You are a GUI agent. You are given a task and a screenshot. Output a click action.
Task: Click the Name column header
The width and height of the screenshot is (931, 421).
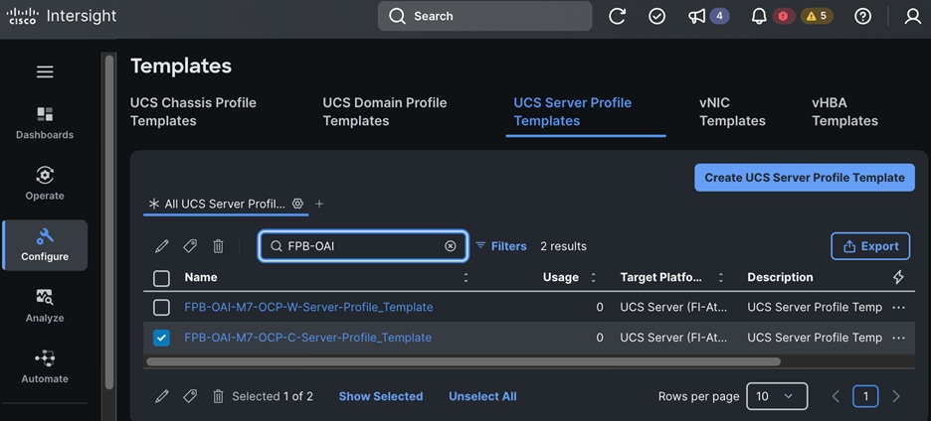pos(201,277)
